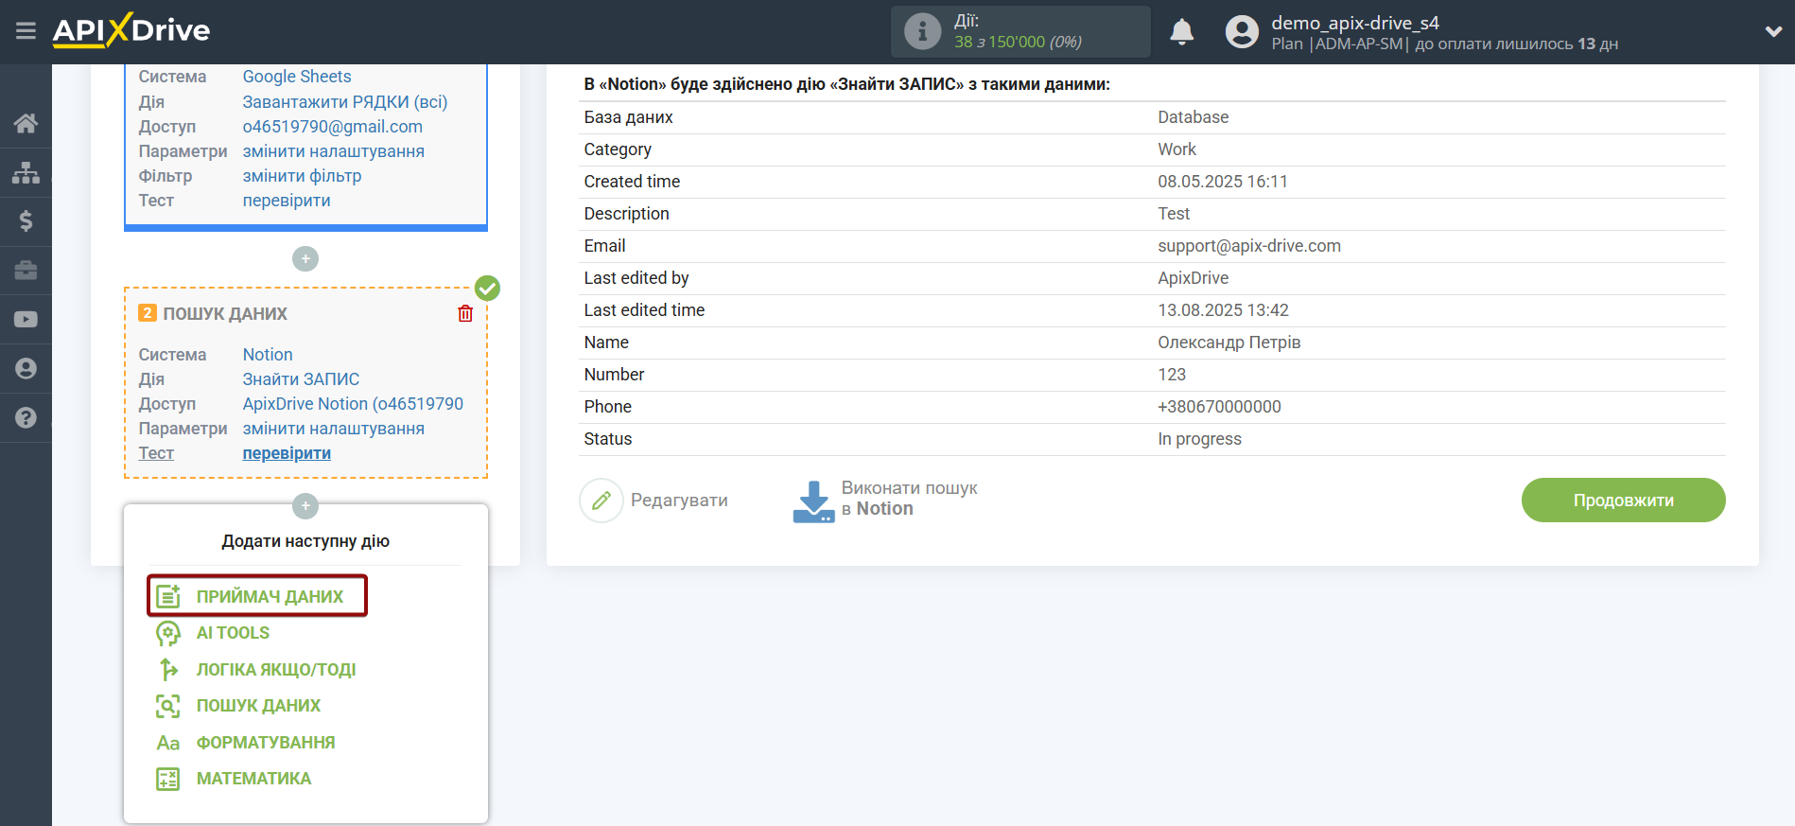The height and width of the screenshot is (826, 1795).
Task: Expand the account dropdown chevron
Action: (x=1773, y=31)
